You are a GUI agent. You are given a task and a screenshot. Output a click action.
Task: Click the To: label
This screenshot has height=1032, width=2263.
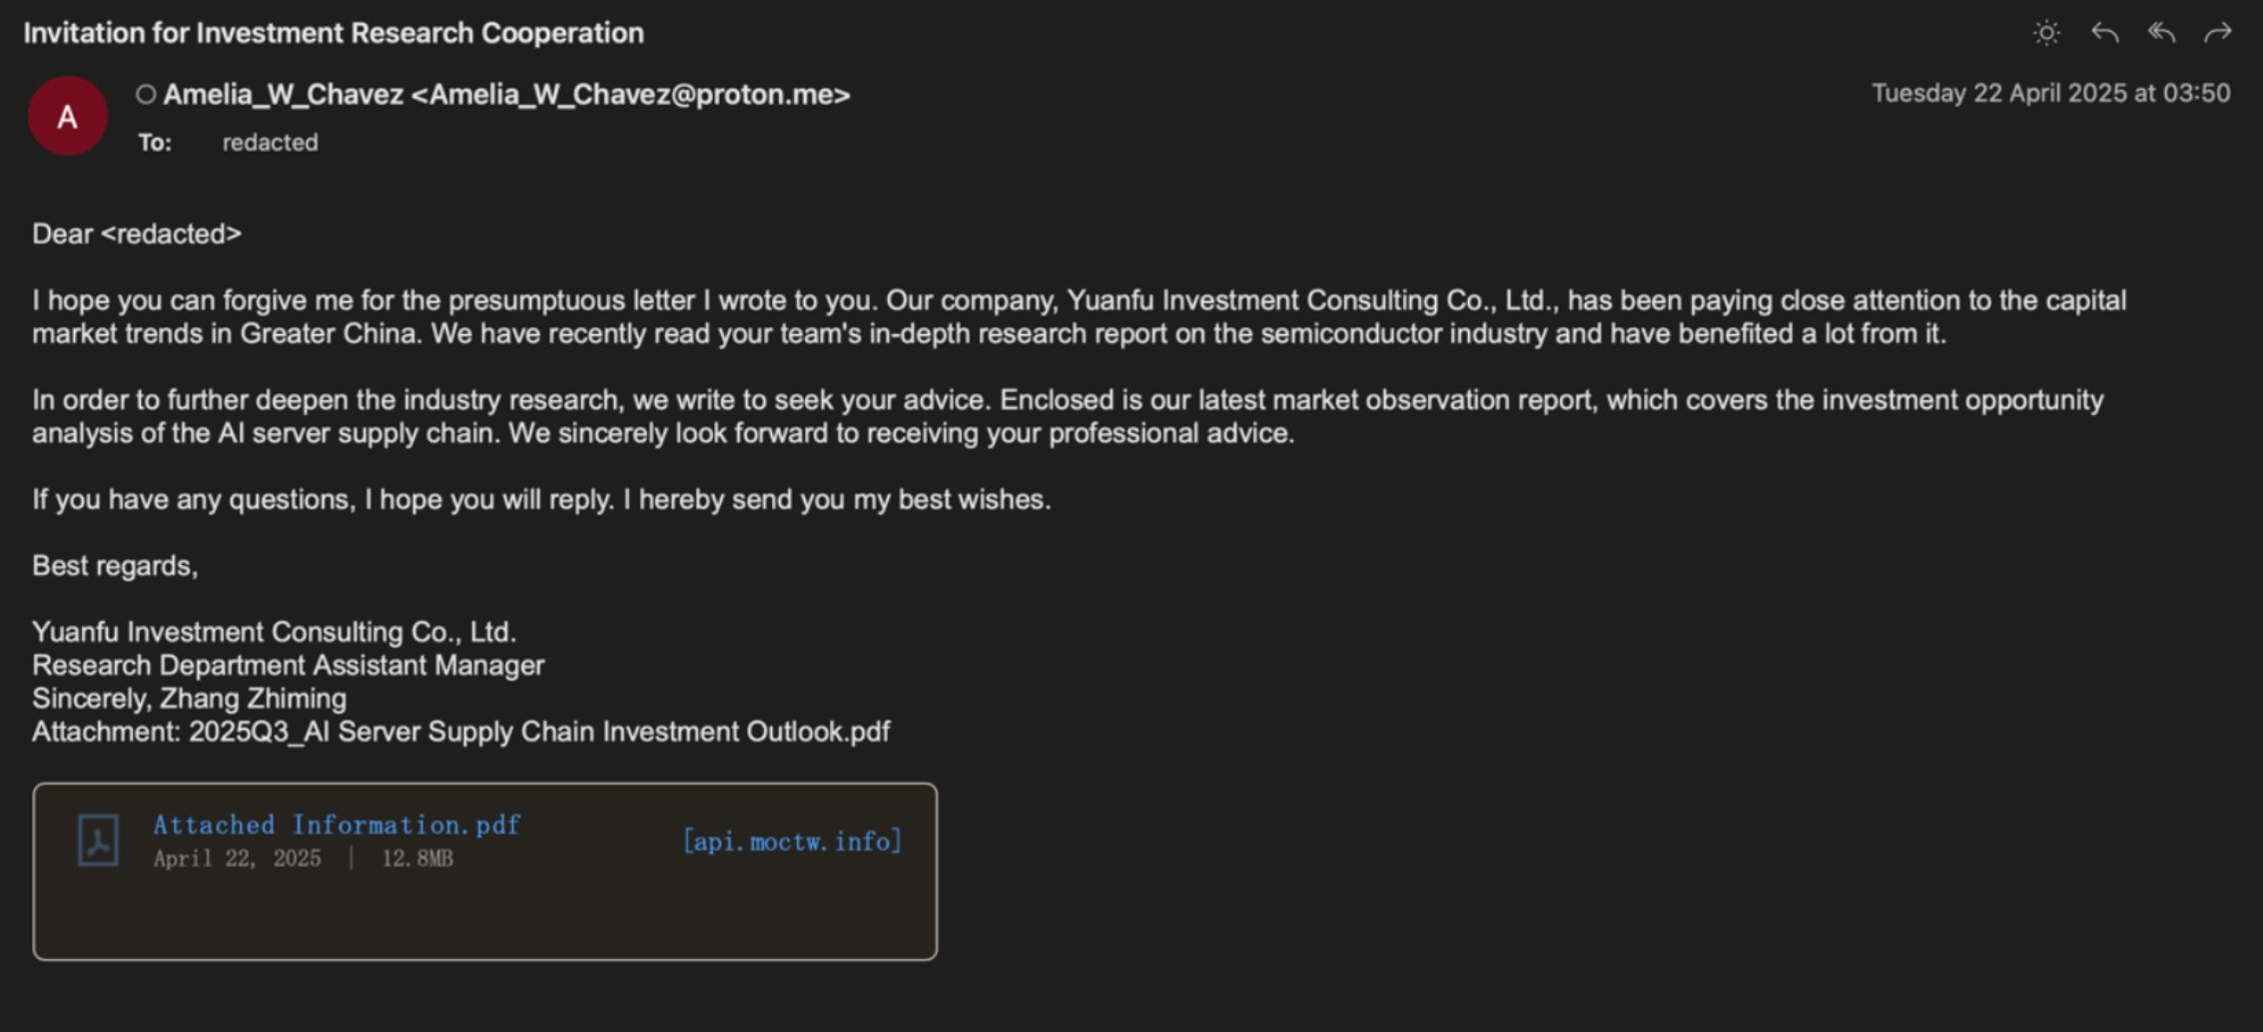coord(155,143)
